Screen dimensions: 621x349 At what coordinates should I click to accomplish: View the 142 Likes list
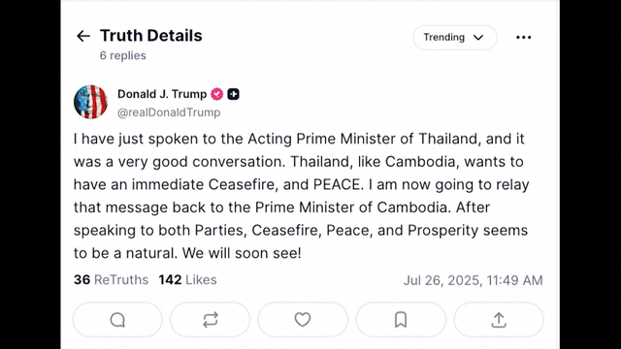pos(187,280)
